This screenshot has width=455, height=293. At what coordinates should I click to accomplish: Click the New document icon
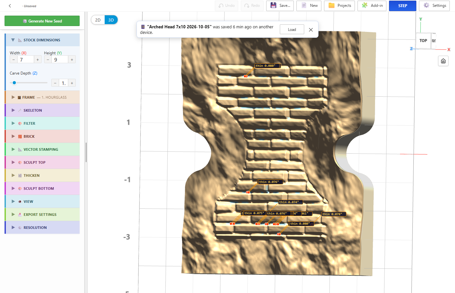[x=304, y=6]
